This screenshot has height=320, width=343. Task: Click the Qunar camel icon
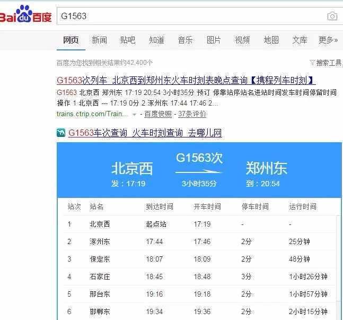tap(61, 133)
